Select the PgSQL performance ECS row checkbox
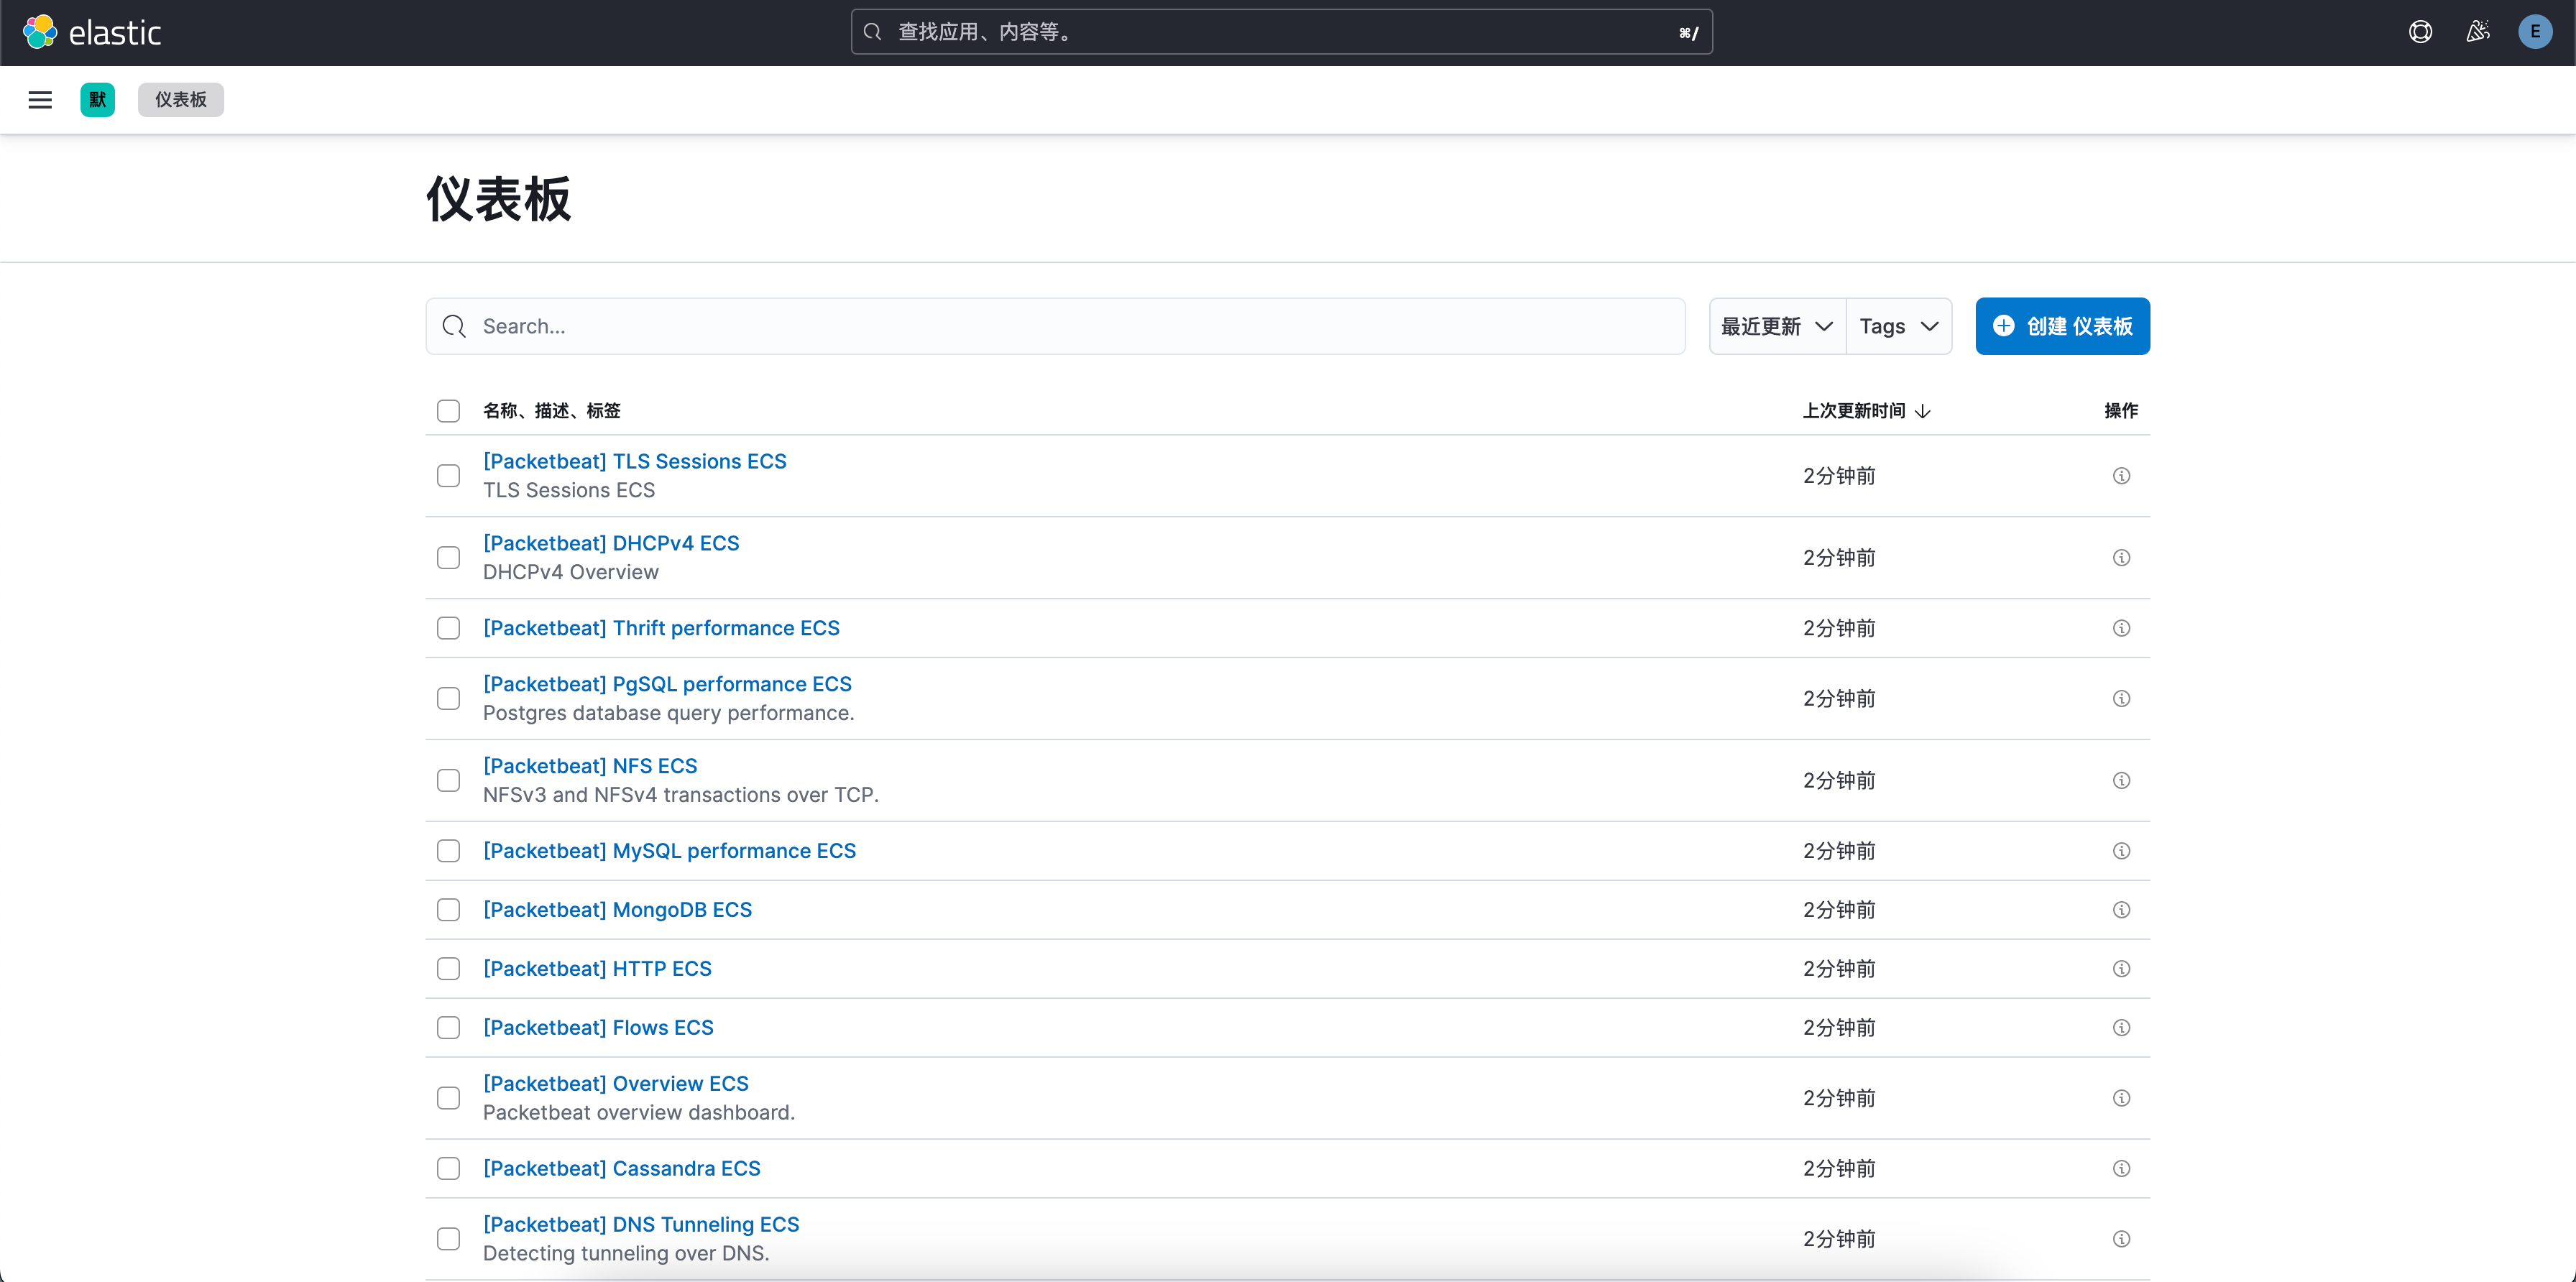This screenshot has height=1282, width=2576. point(448,699)
